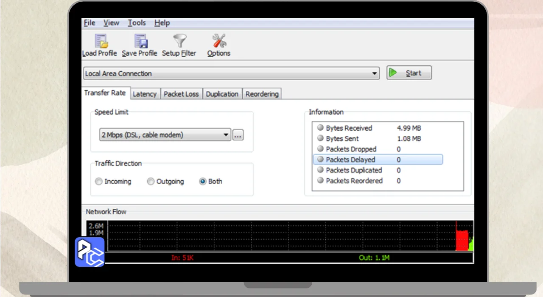Screen dimensions: 543x297
Task: Click the Save Profile disk icon
Action: 140,41
